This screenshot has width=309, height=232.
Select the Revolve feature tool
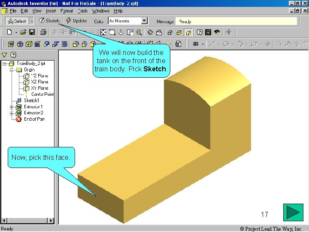tap(20, 44)
